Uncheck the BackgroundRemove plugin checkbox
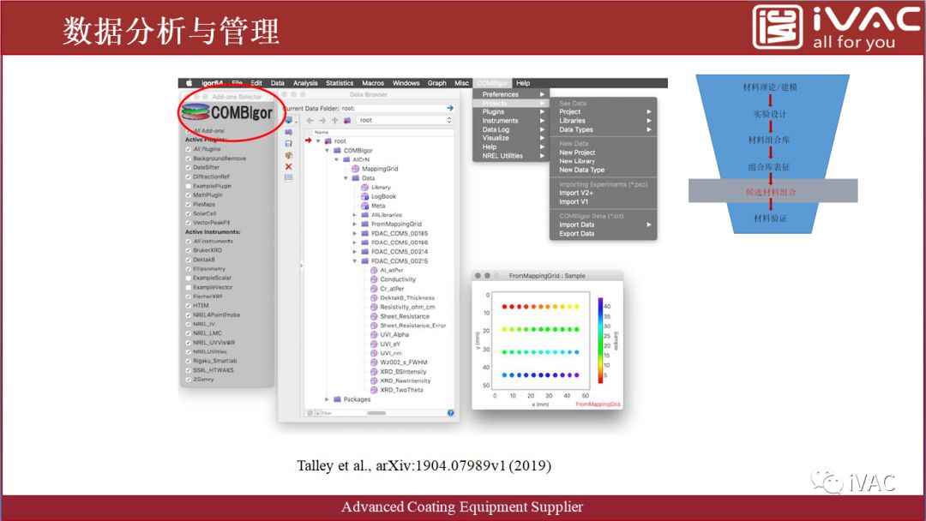 (189, 159)
